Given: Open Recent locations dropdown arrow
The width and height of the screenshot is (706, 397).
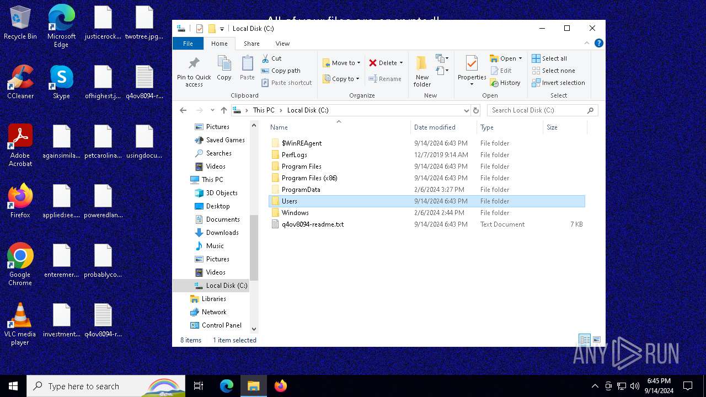Looking at the screenshot, I should [212, 110].
